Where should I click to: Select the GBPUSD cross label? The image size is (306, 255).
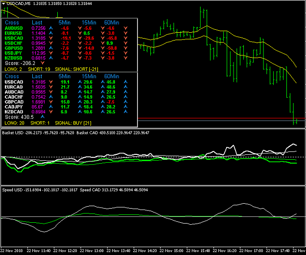tap(14, 48)
